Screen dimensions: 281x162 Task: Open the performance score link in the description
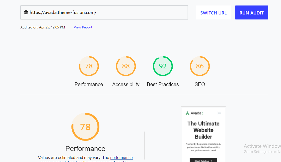(121, 158)
